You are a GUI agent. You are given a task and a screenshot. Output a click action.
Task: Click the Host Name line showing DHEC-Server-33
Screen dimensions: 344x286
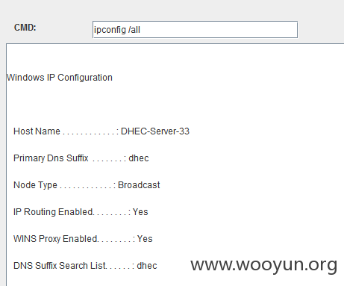tap(101, 131)
